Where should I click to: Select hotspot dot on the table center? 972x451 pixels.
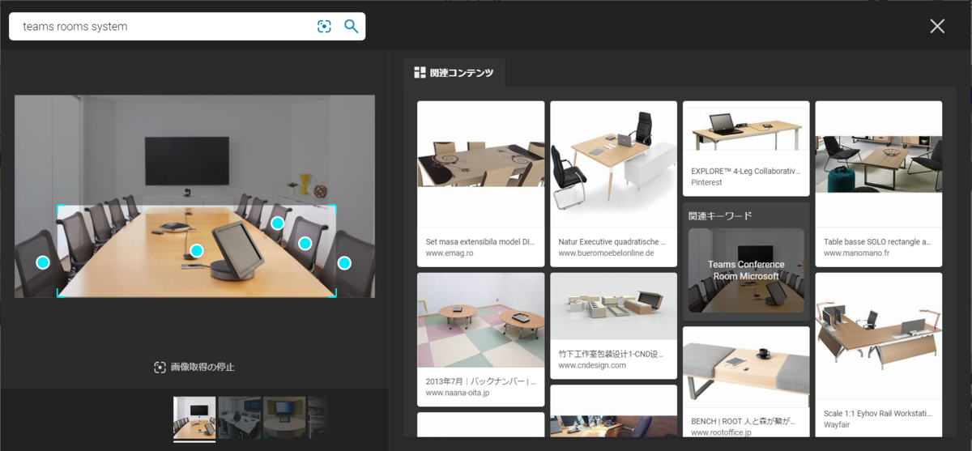coord(196,251)
